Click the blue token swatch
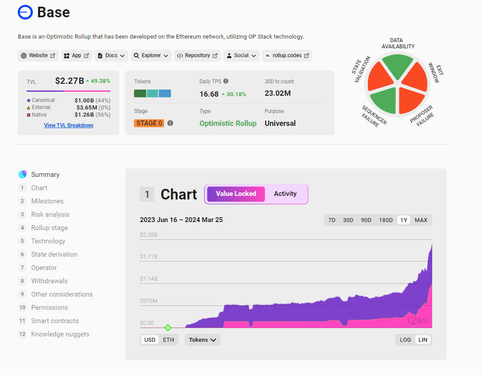Image resolution: width=481 pixels, height=375 pixels. pyautogui.click(x=165, y=94)
